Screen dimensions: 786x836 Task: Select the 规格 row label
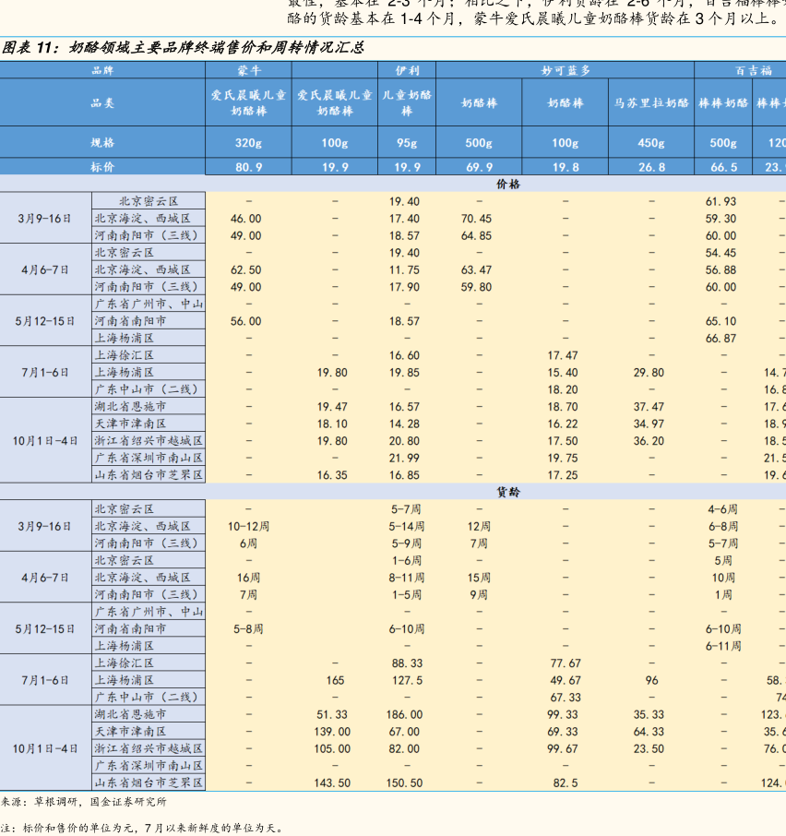click(102, 142)
